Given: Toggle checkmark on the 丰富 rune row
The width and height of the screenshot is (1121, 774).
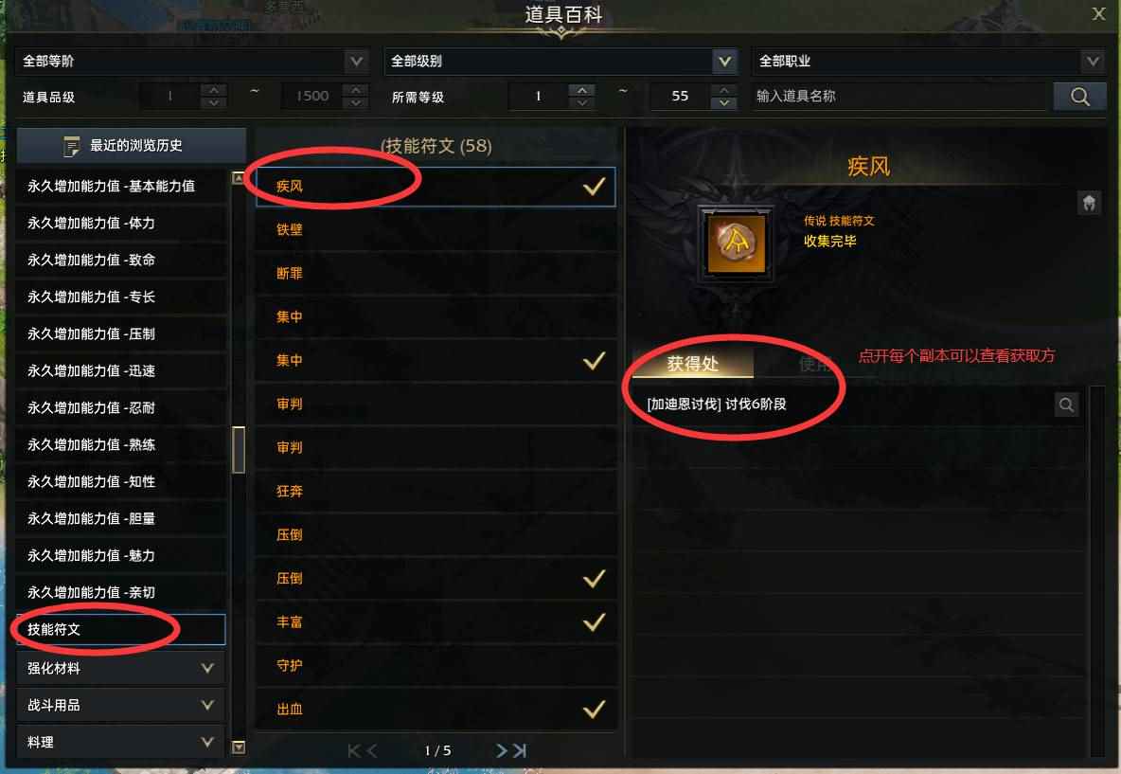Looking at the screenshot, I should [x=594, y=622].
